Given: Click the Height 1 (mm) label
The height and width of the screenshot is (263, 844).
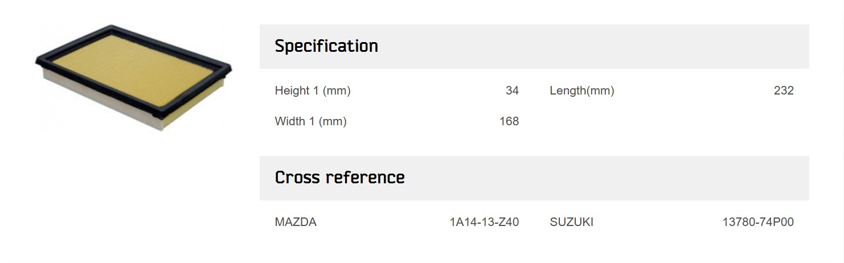Looking at the screenshot, I should pyautogui.click(x=313, y=91).
